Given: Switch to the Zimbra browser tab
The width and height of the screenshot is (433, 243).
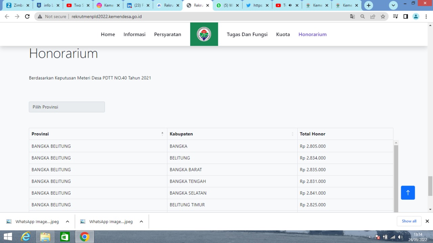Looking at the screenshot, I should coord(16,5).
